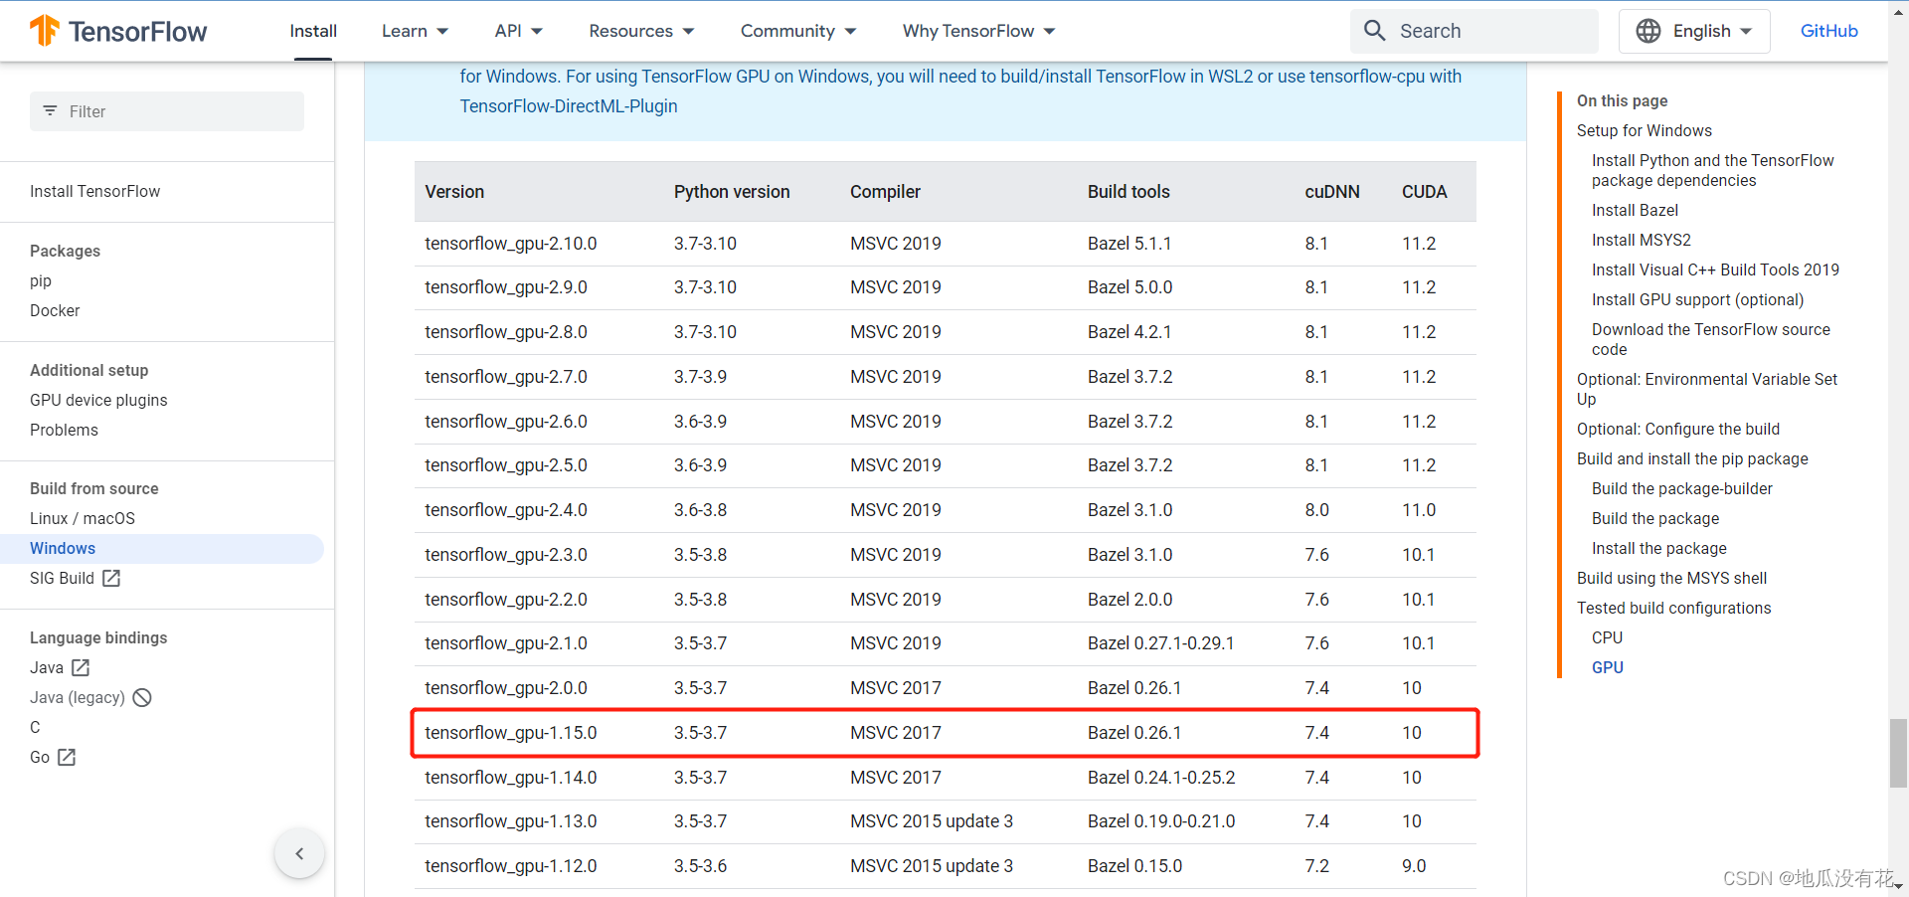Open Install TensorFlow in sidebar

[94, 191]
